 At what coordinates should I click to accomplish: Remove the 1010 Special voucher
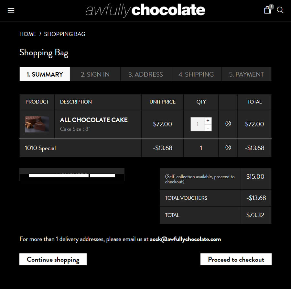[x=228, y=148]
